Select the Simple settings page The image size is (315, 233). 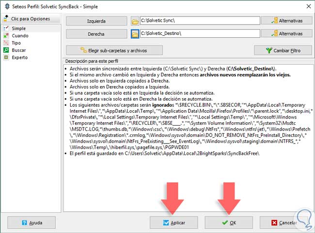(x=31, y=29)
